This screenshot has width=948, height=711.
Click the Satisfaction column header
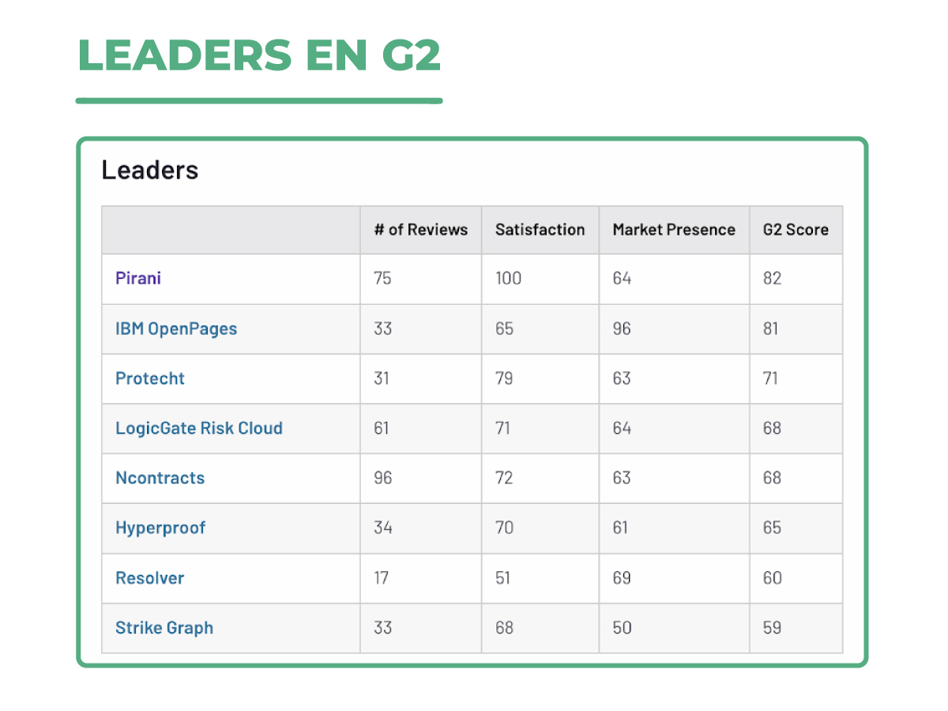coord(540,230)
